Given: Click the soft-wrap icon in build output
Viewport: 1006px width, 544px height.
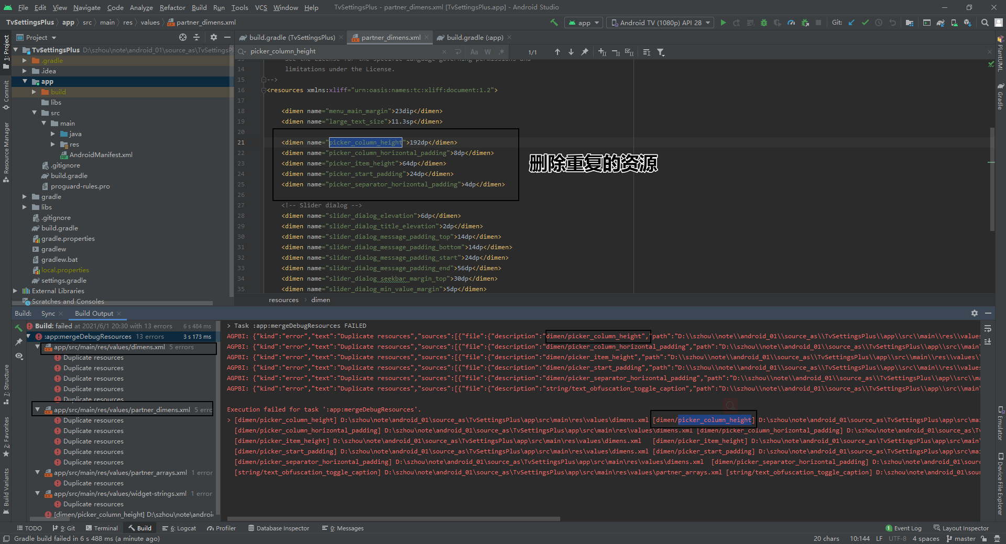Looking at the screenshot, I should pyautogui.click(x=988, y=328).
